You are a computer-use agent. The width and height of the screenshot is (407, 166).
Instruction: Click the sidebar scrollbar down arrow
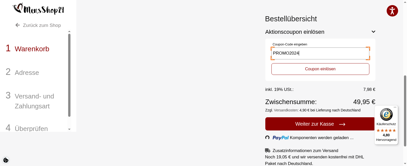pos(69,129)
